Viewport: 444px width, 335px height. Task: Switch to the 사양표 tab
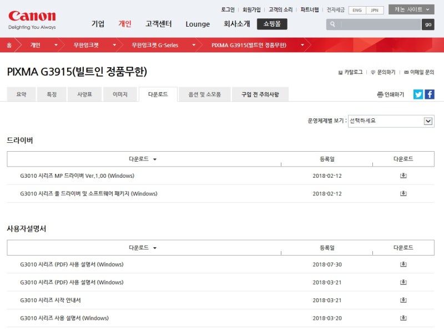click(x=84, y=94)
